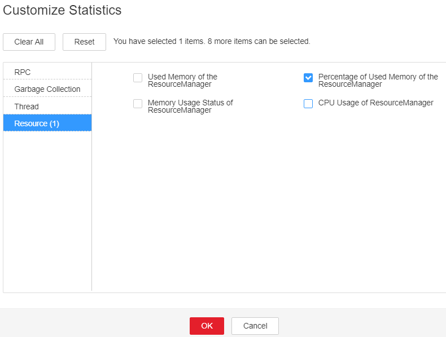Click the gray footer bar beside Cancel
446x337 pixels.
(x=361, y=323)
